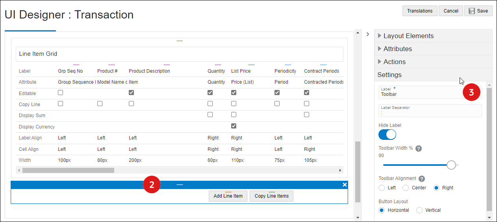Click the Label Separator field
Image resolution: width=497 pixels, height=222 pixels.
[x=430, y=110]
